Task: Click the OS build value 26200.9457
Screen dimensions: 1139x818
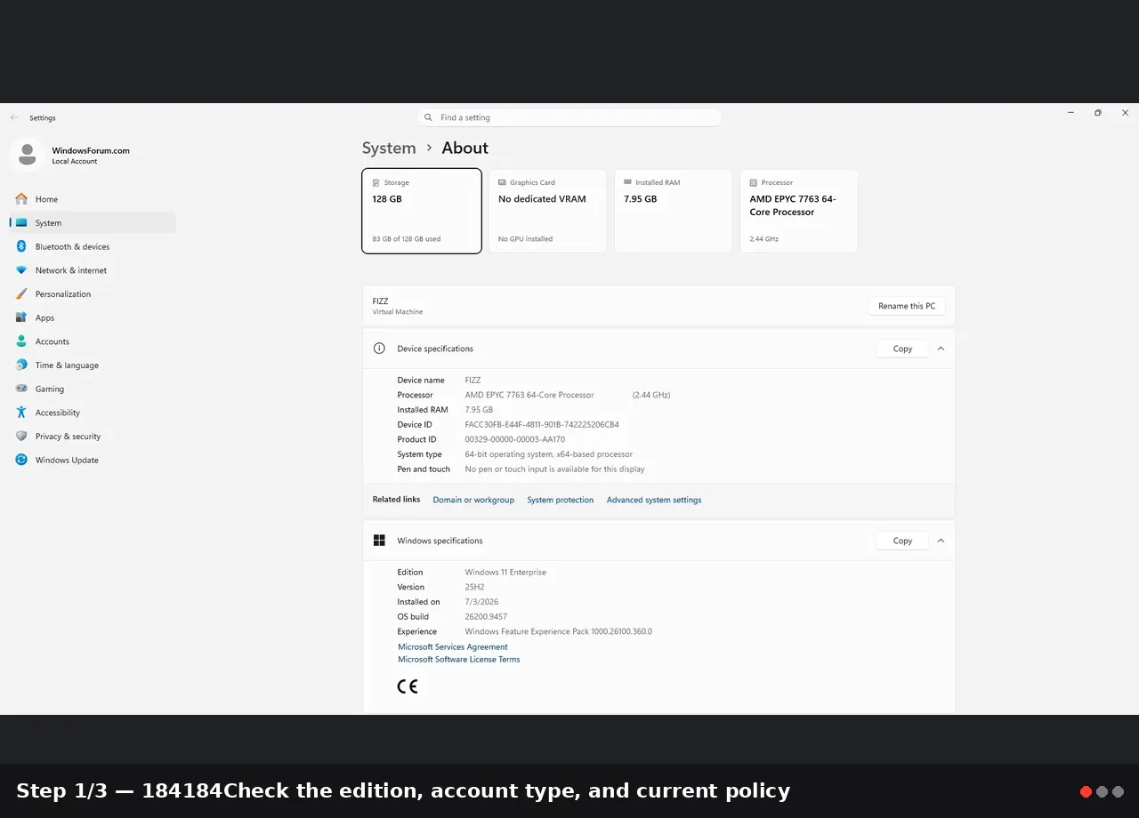Action: [486, 617]
